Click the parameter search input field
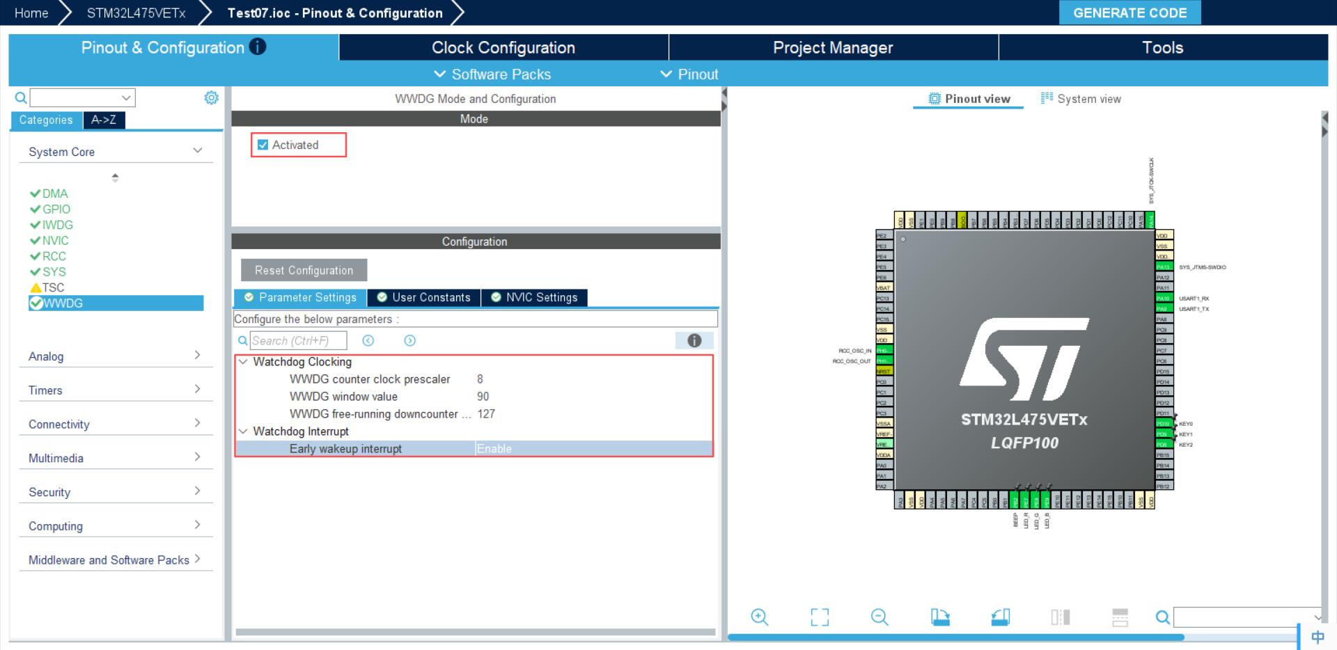The width and height of the screenshot is (1337, 650). point(298,340)
